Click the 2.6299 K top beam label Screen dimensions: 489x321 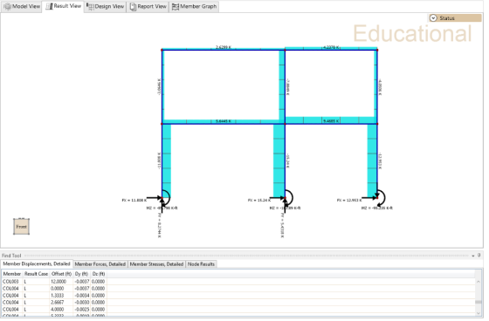(x=224, y=47)
